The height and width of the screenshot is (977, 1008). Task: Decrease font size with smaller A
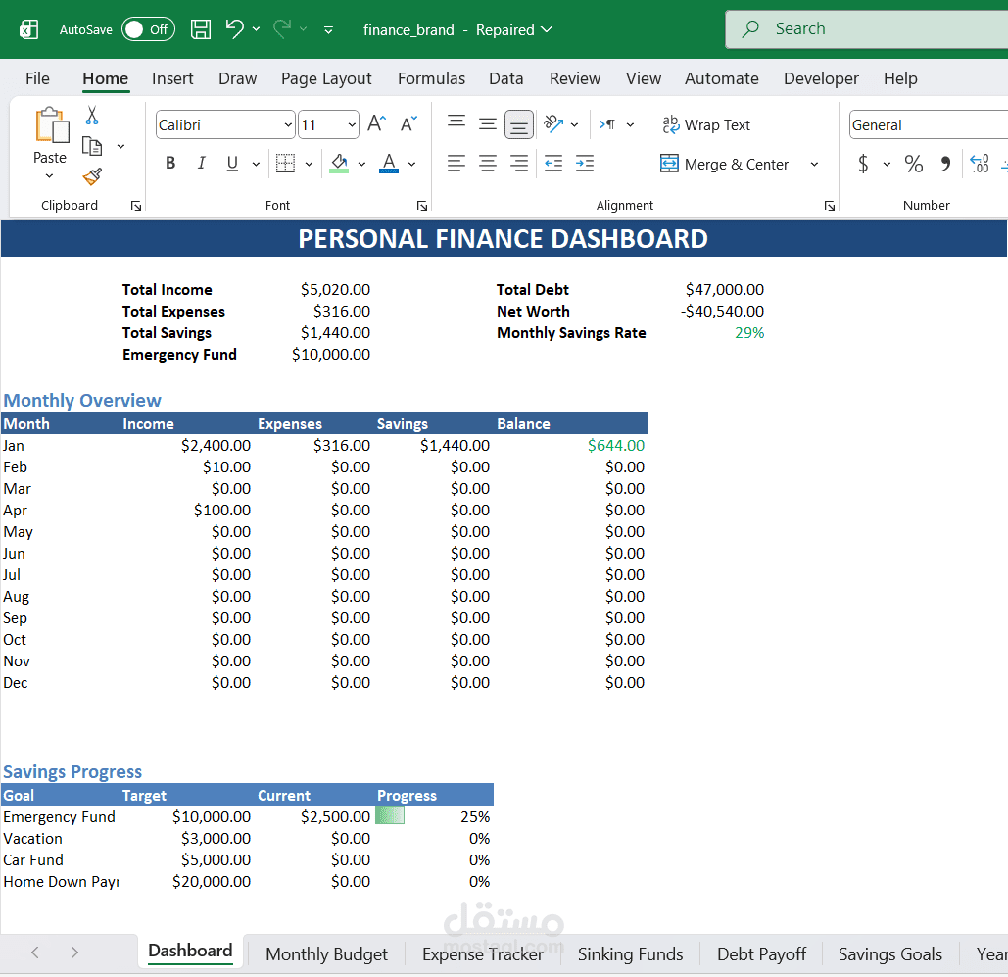[x=408, y=123]
